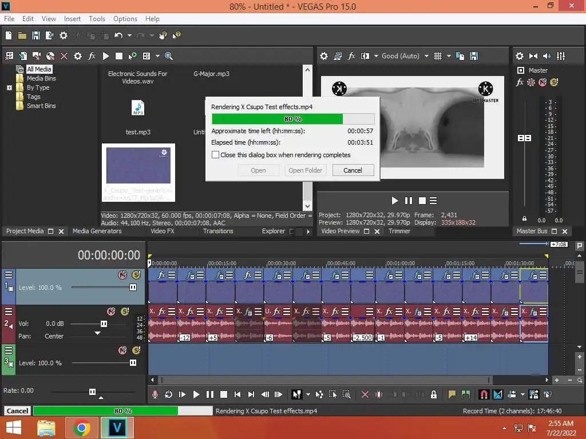Open the Views dropdown arrow in Project Media
586x439 pixels.
pyautogui.click(x=157, y=56)
